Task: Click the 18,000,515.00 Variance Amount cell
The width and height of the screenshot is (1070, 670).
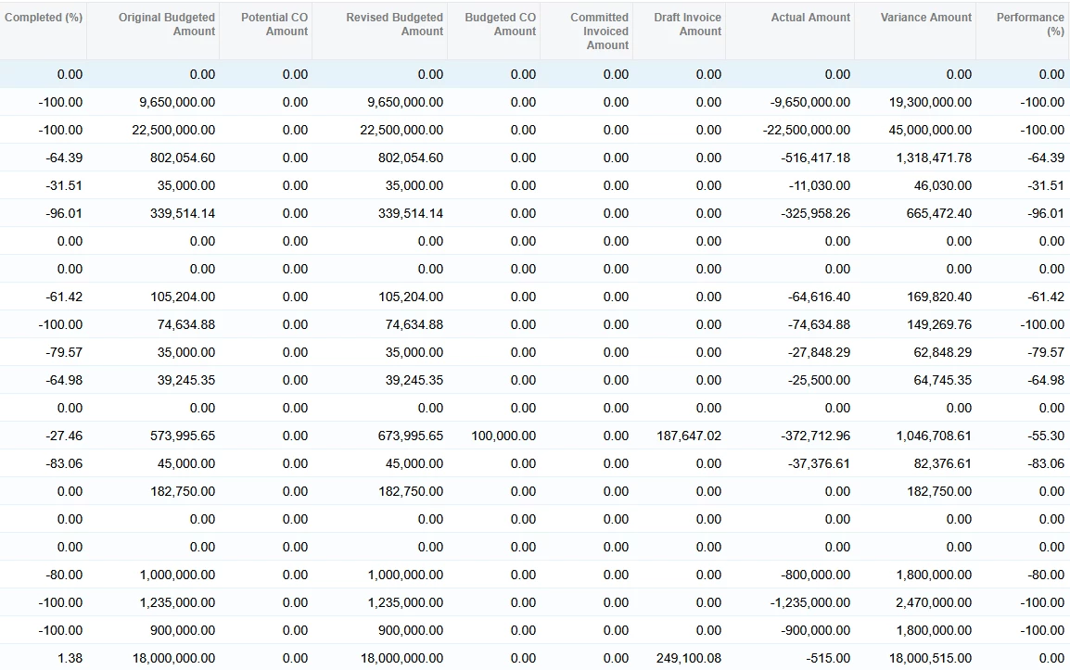Action: pyautogui.click(x=930, y=658)
